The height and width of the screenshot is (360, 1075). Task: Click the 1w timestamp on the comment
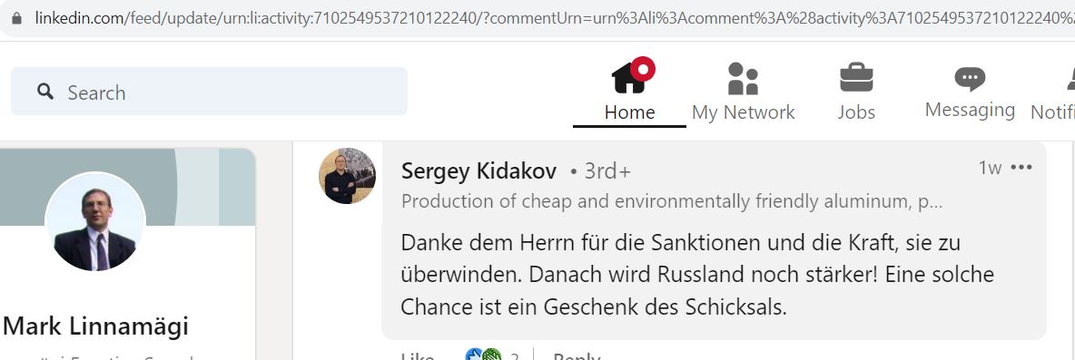(x=990, y=167)
